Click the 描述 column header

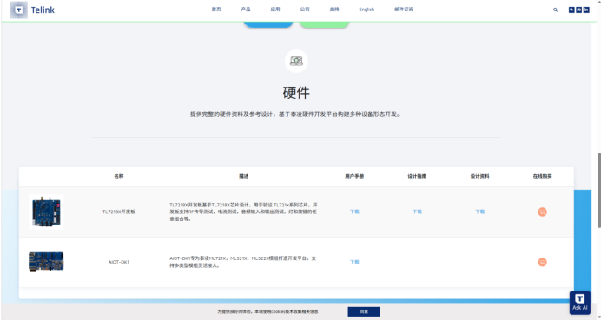244,176
